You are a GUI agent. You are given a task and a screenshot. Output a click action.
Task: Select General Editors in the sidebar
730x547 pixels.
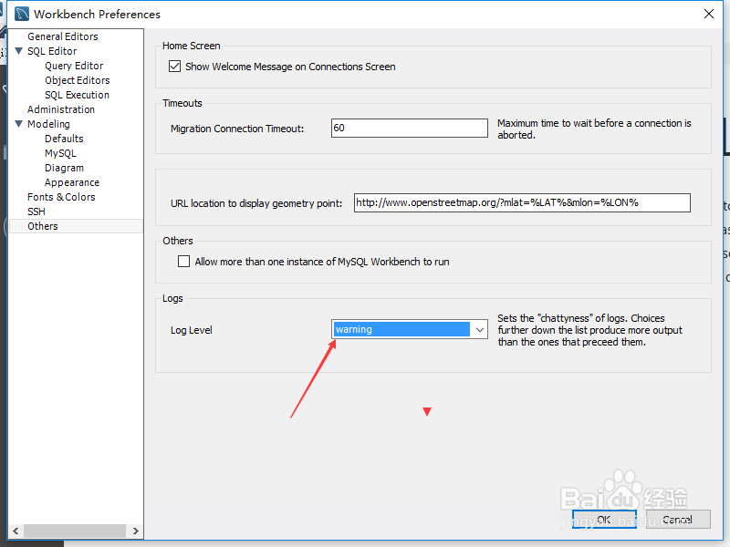pyautogui.click(x=62, y=36)
